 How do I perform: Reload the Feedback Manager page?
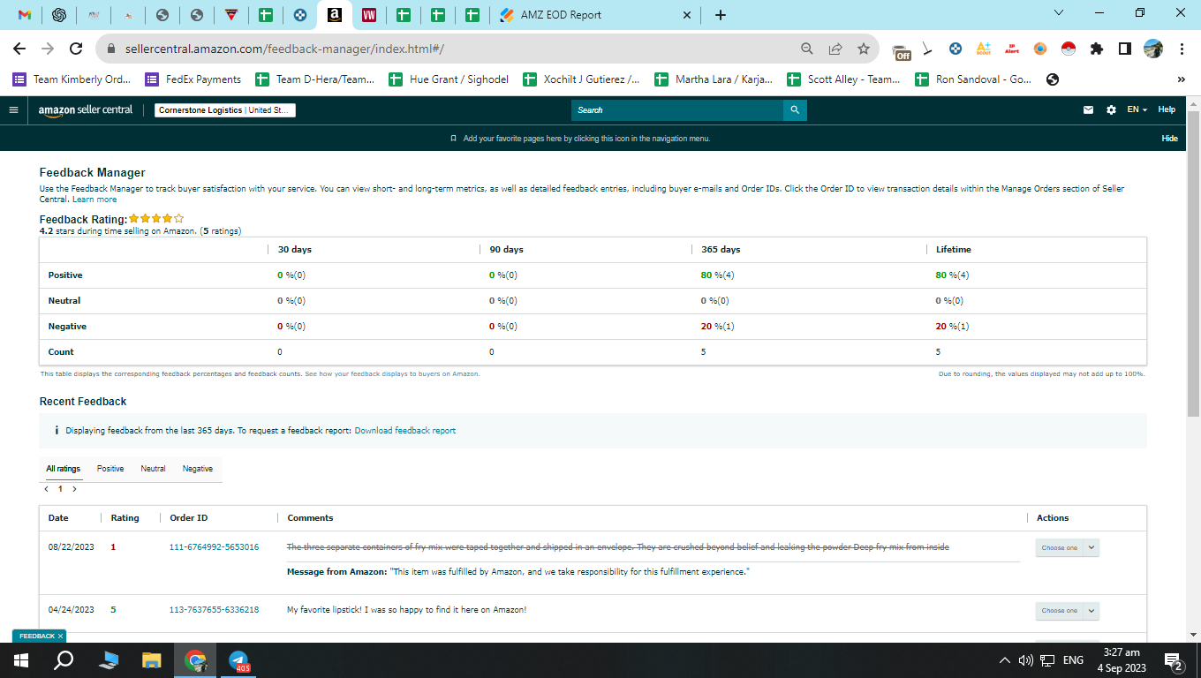coord(76,49)
